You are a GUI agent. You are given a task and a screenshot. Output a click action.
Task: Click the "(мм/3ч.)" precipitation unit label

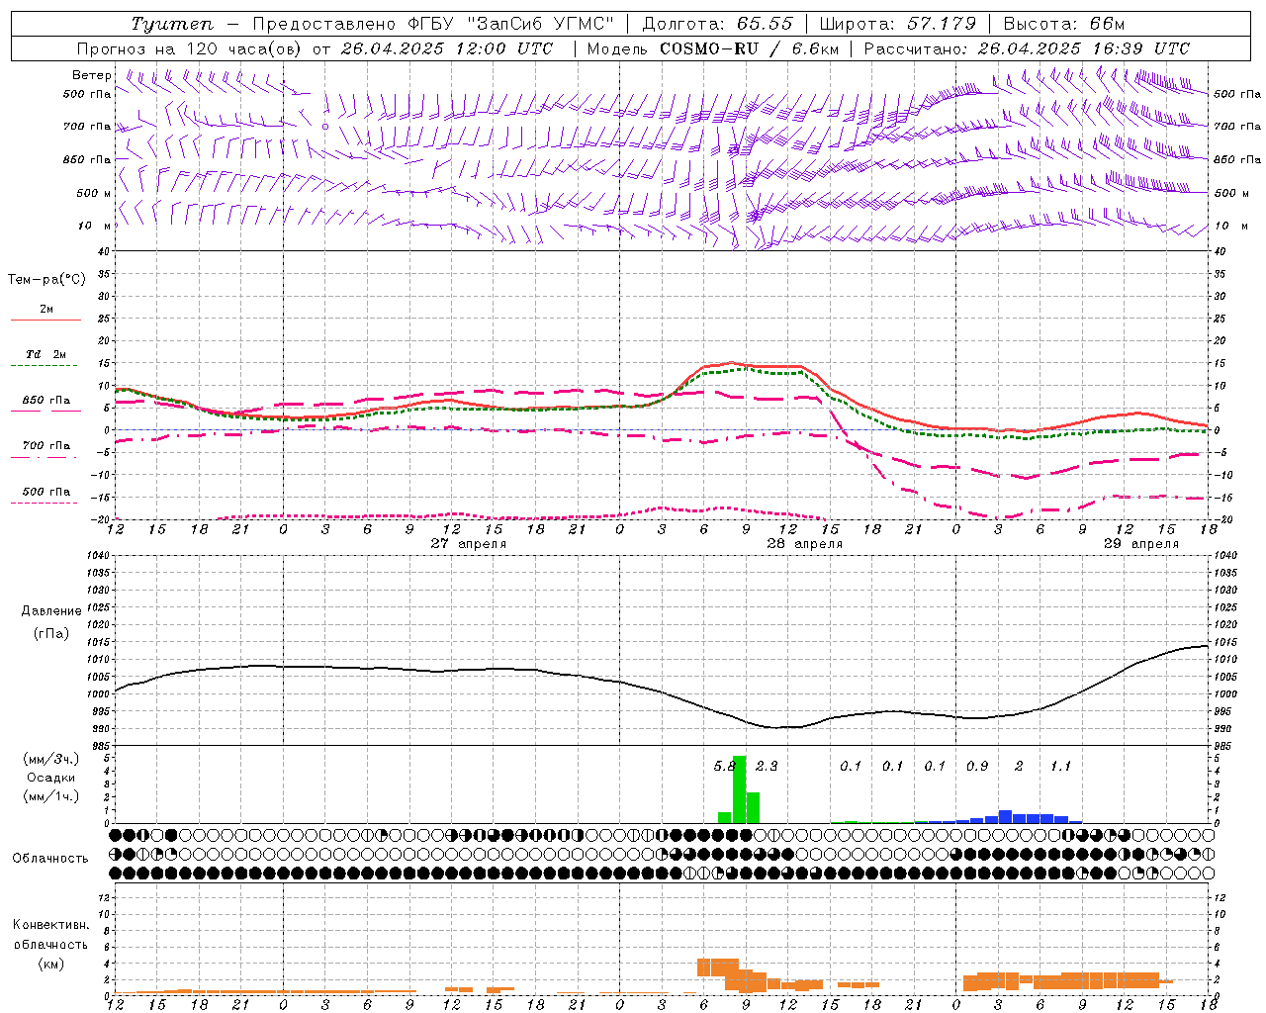[50, 759]
